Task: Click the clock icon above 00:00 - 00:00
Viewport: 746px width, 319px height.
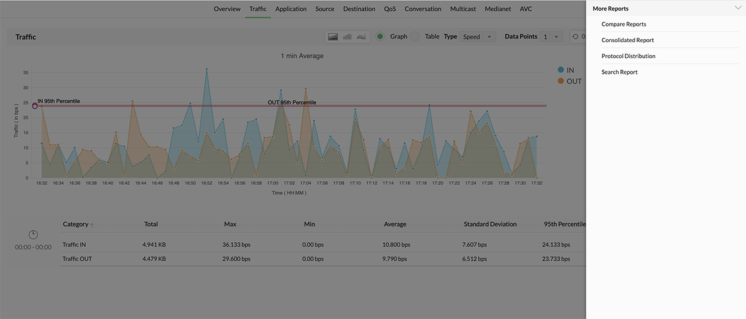Action: click(x=34, y=235)
